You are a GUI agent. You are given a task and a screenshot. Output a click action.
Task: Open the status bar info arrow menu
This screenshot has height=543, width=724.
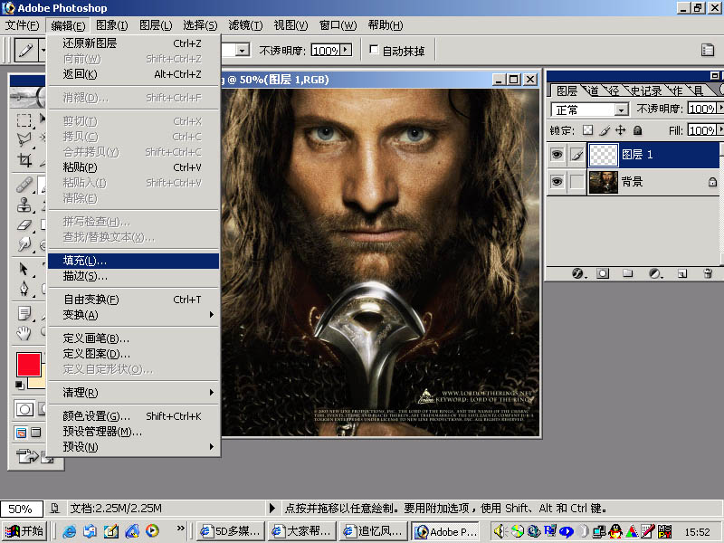[x=272, y=509]
